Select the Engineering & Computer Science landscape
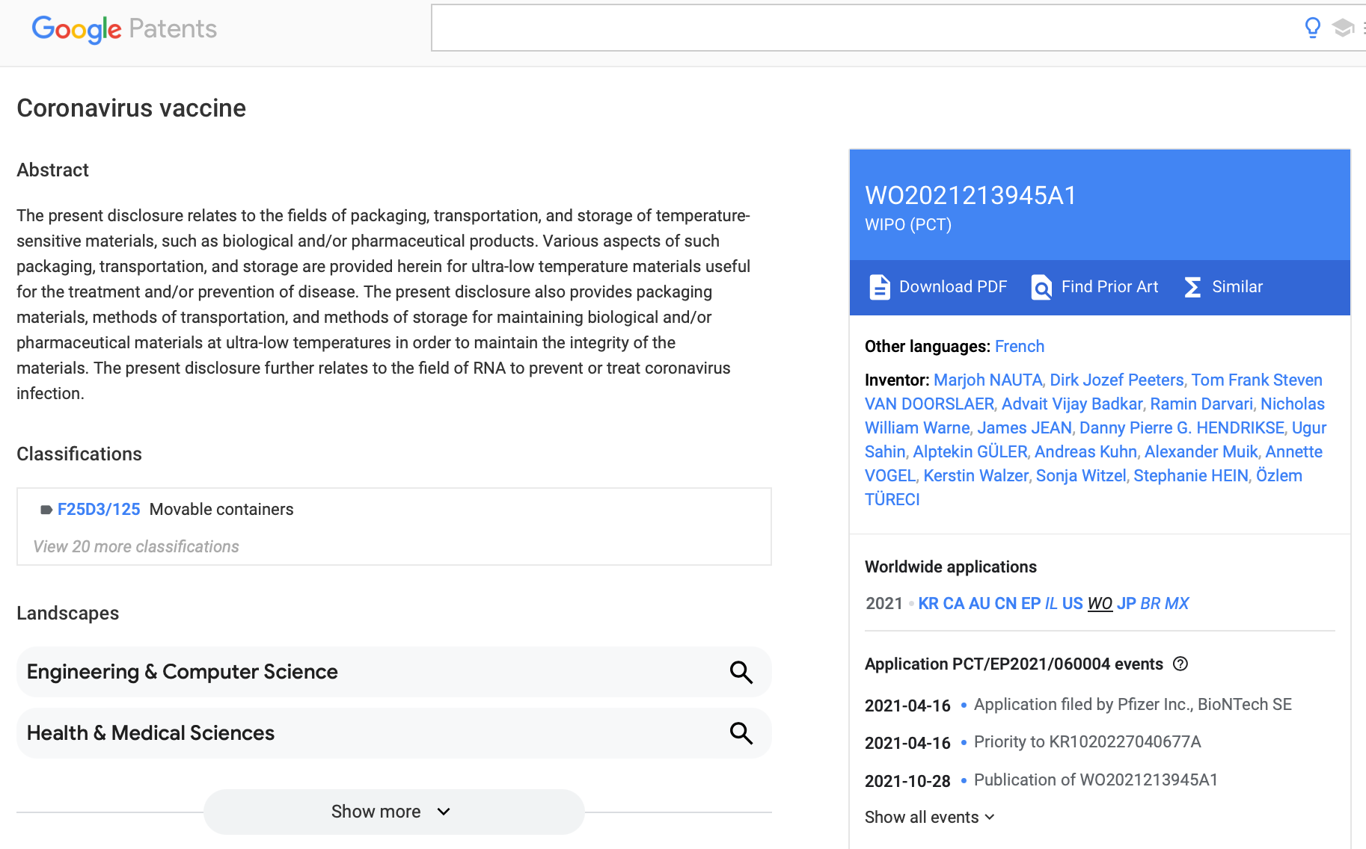The image size is (1366, 849). [393, 672]
